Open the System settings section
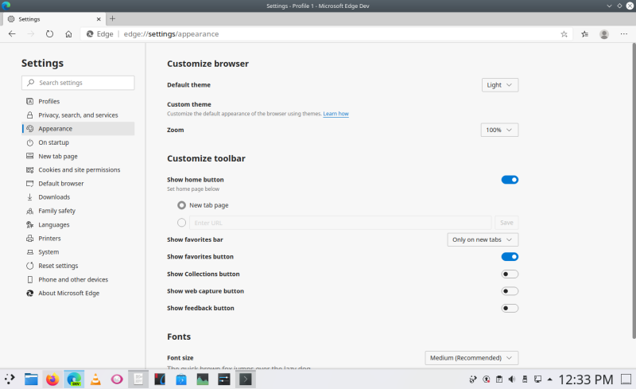This screenshot has height=389, width=636. (x=78, y=251)
